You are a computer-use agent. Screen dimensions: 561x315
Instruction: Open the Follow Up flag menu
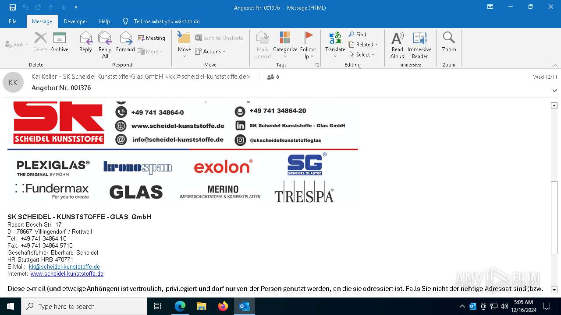pyautogui.click(x=308, y=45)
